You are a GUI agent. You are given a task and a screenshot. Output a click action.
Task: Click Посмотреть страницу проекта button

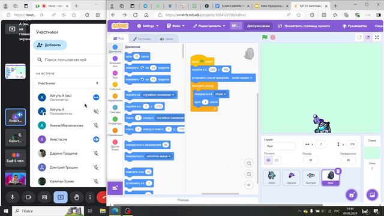[x=304, y=26]
